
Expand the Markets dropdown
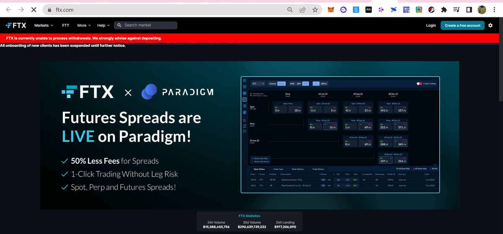click(x=44, y=25)
